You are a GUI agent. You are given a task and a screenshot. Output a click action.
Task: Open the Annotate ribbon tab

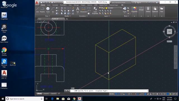click(55, 5)
